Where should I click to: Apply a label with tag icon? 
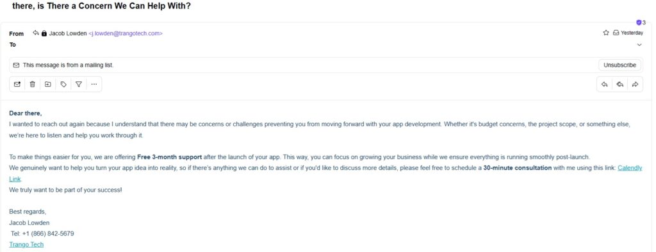(x=63, y=84)
